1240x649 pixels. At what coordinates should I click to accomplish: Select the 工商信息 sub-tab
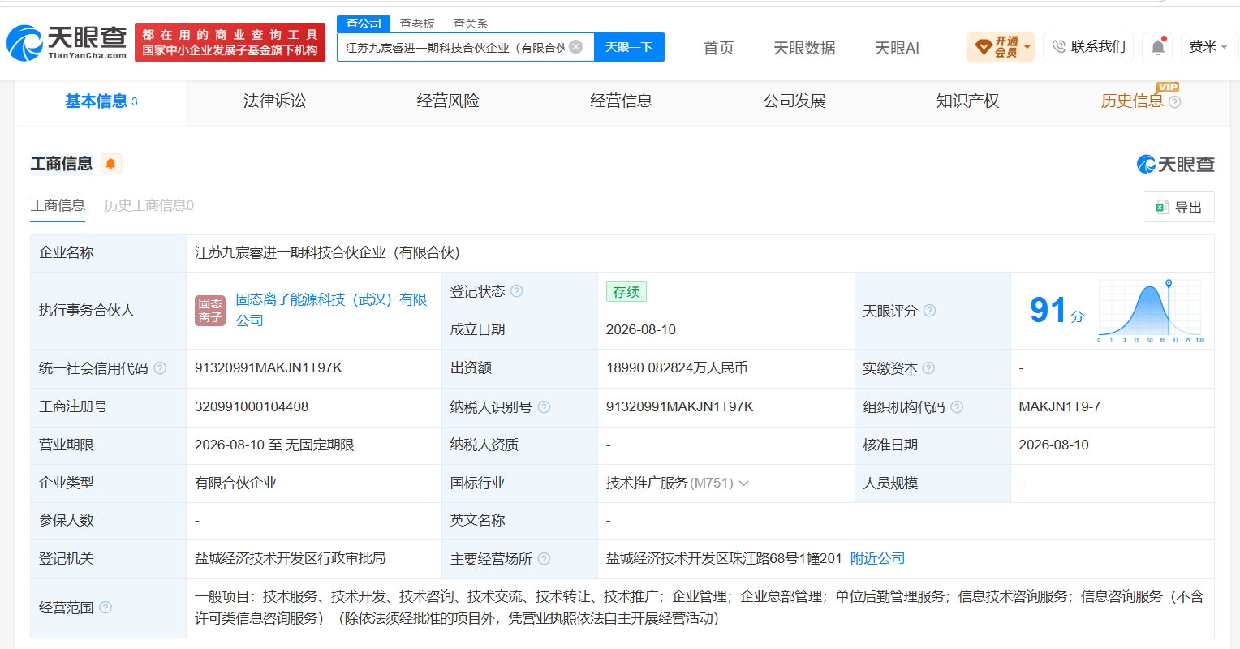coord(58,206)
